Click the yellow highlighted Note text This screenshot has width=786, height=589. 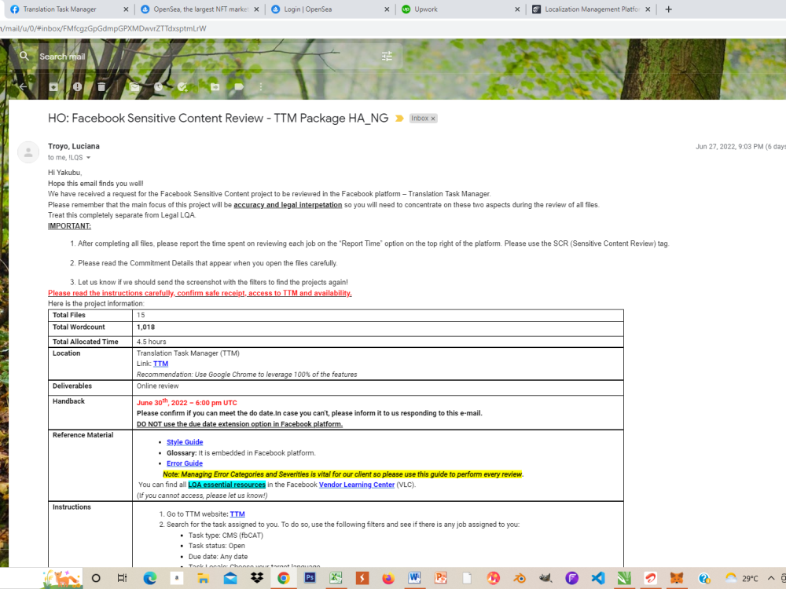tap(343, 474)
